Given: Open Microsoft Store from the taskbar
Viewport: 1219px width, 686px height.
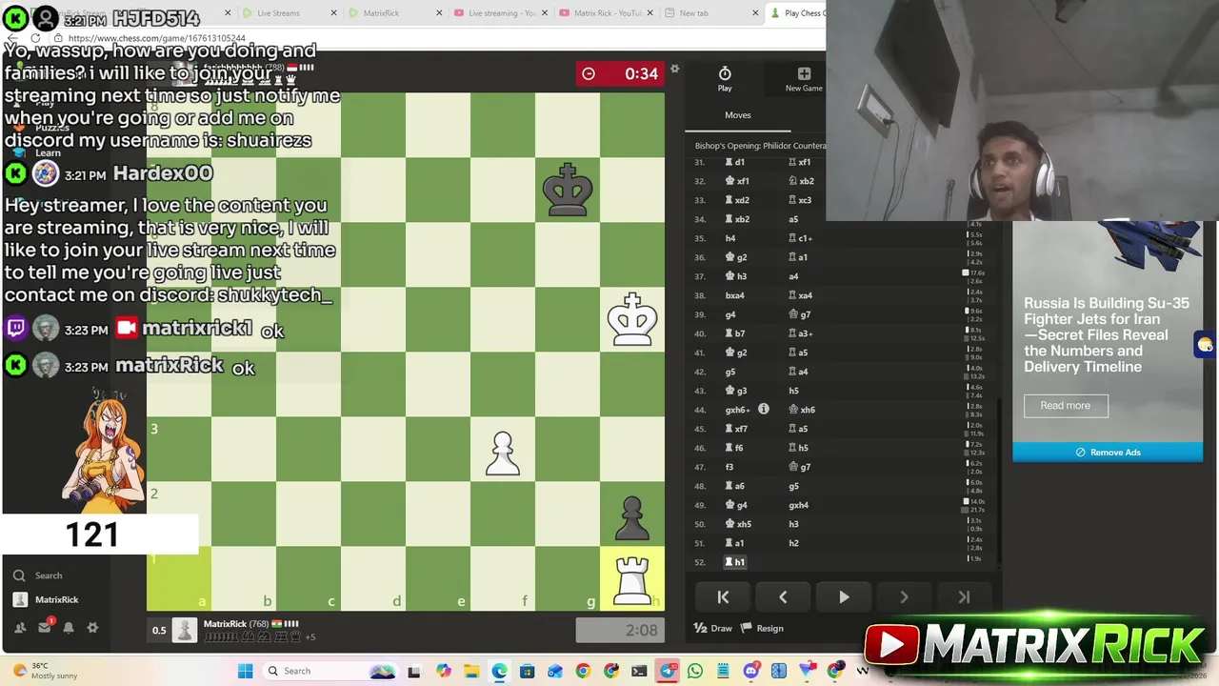Looking at the screenshot, I should (x=527, y=671).
